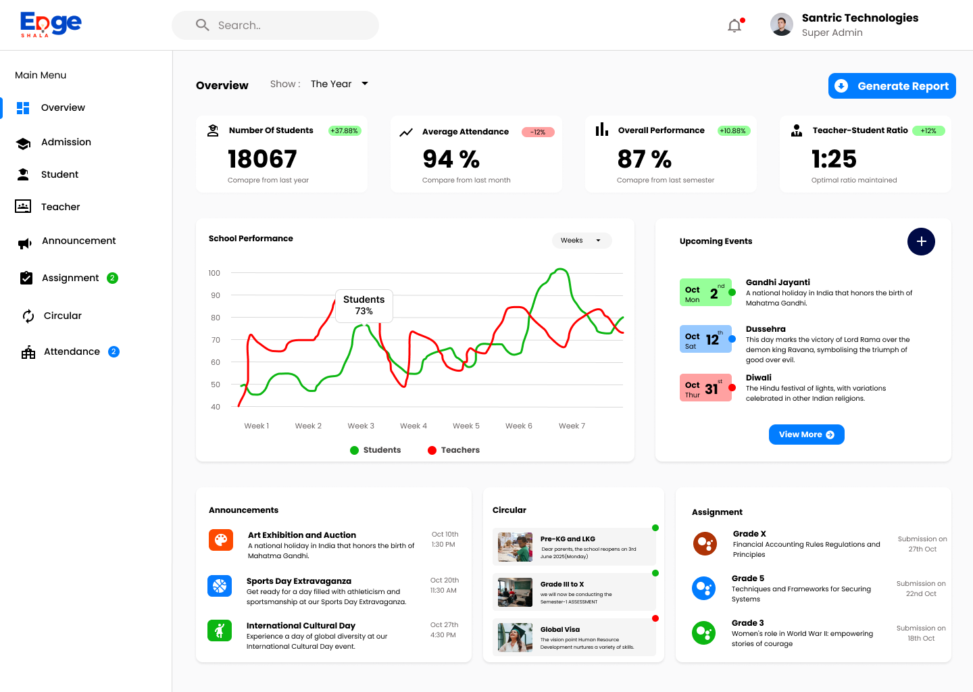Add event with the plus icon
This screenshot has height=692, width=973.
tap(921, 241)
